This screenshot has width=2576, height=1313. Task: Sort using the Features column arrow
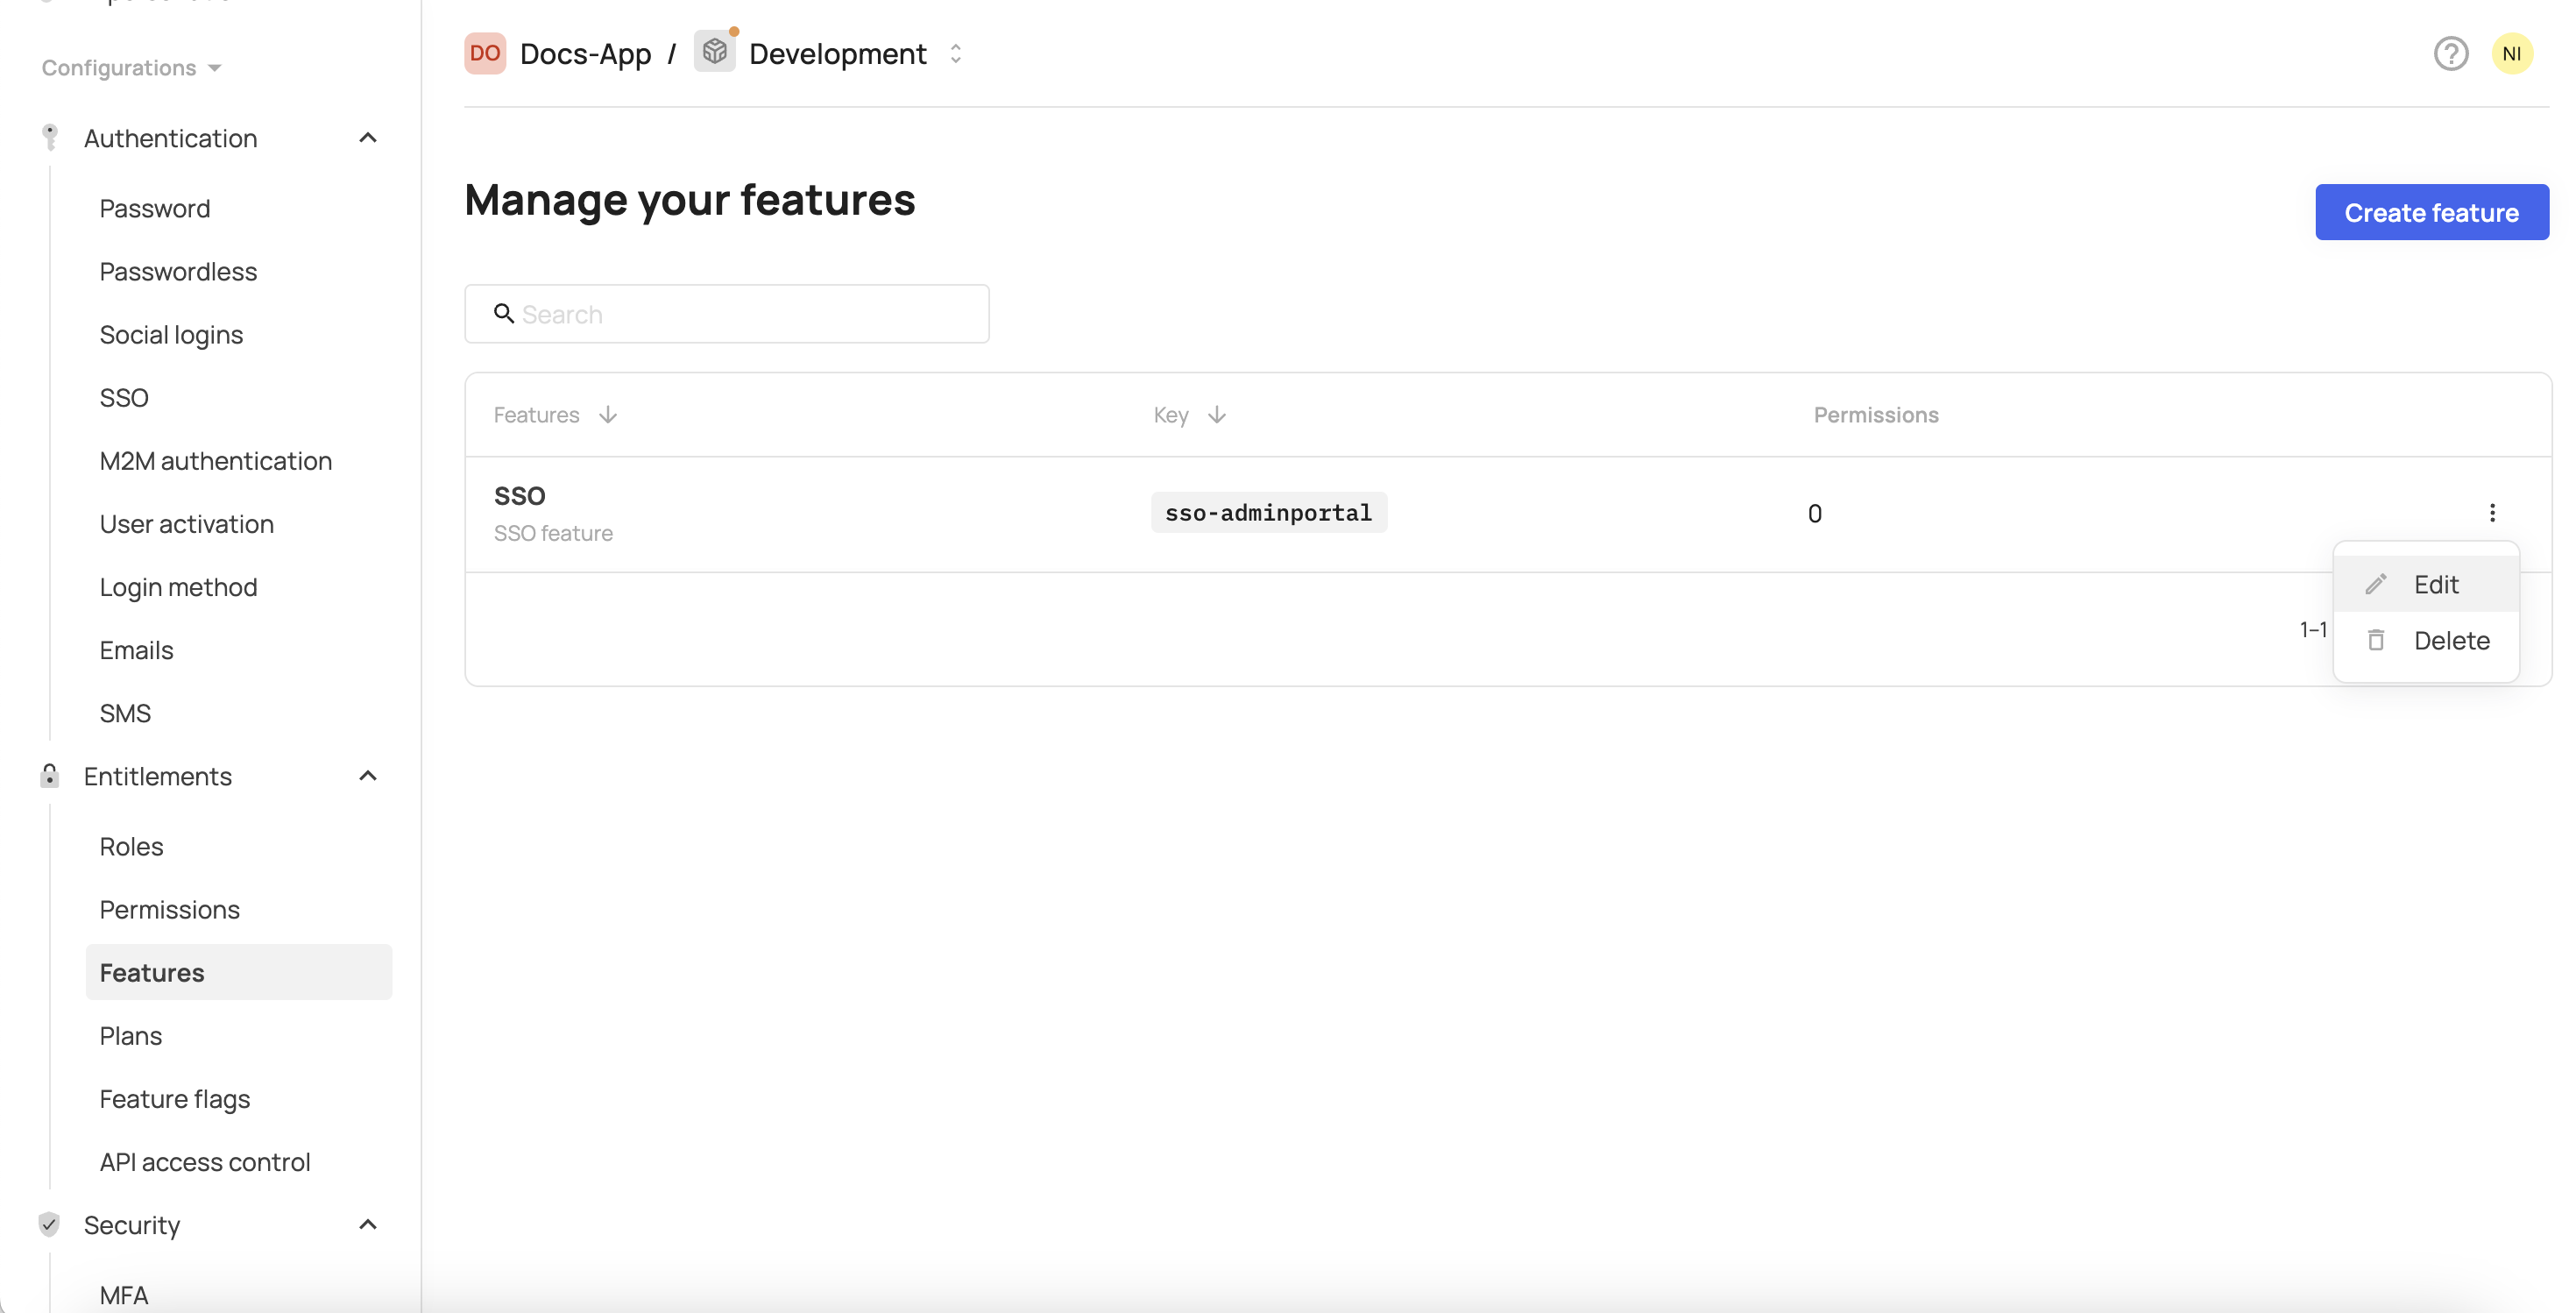coord(608,414)
